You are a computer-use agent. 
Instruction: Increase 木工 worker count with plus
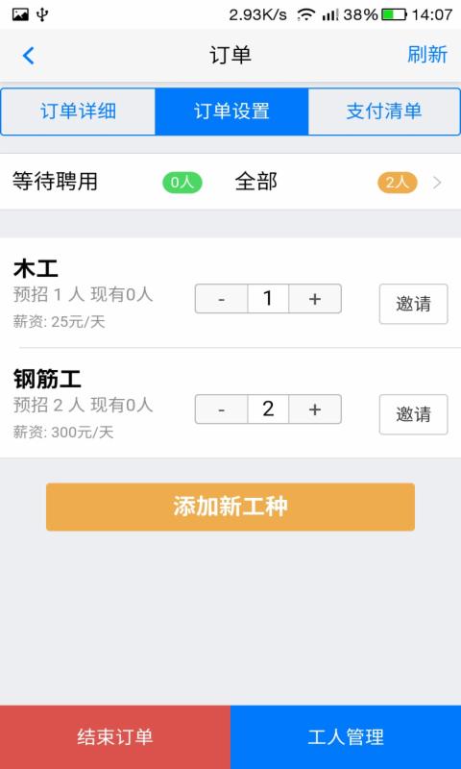pyautogui.click(x=315, y=298)
